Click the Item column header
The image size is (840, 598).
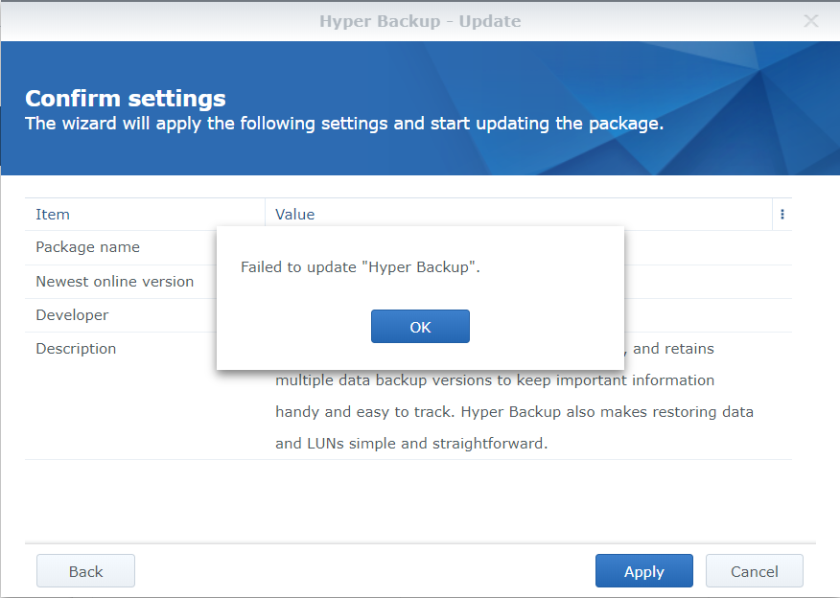(53, 215)
